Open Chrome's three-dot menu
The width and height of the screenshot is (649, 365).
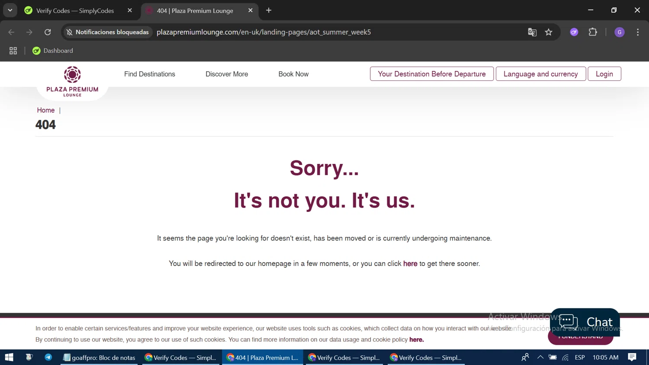pos(638,32)
